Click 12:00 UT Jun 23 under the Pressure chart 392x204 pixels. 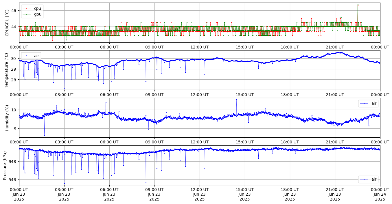coord(200,194)
